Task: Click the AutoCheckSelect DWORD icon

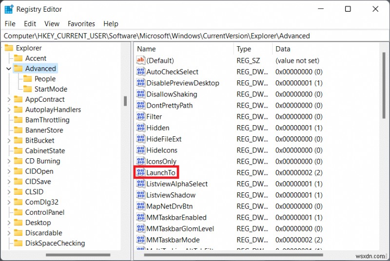Action: point(140,72)
